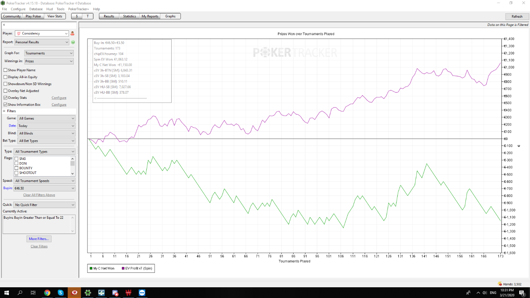Click the monitor app icon in the taskbar

(x=101, y=292)
